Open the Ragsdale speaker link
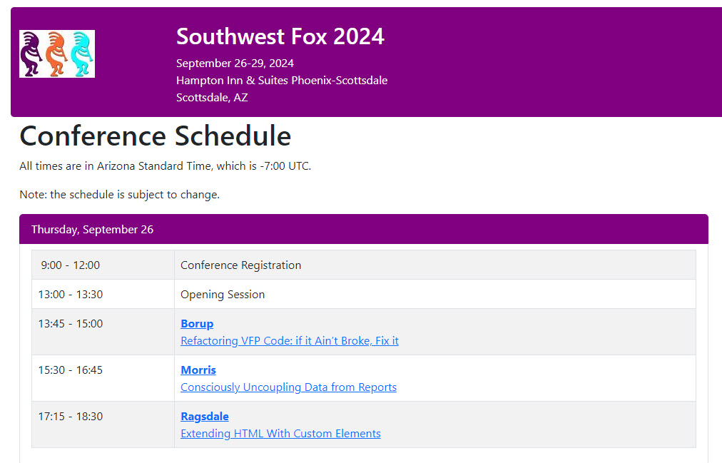722x463 pixels. click(x=205, y=417)
